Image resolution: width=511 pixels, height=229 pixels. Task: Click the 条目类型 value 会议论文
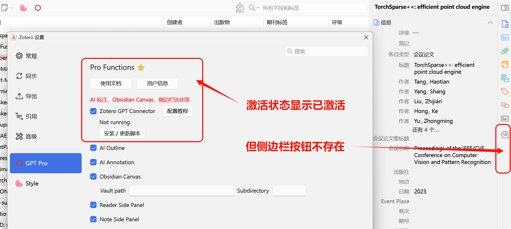pyautogui.click(x=424, y=54)
